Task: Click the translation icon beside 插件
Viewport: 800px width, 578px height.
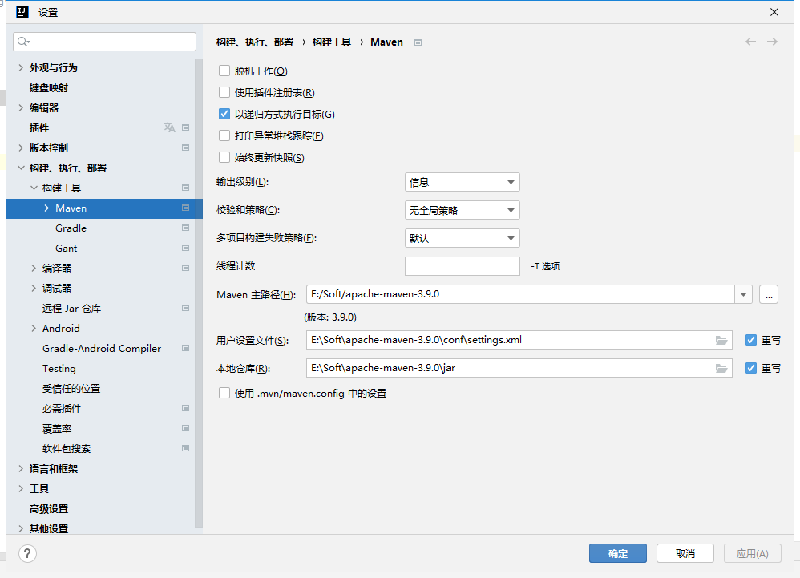Action: (169, 127)
